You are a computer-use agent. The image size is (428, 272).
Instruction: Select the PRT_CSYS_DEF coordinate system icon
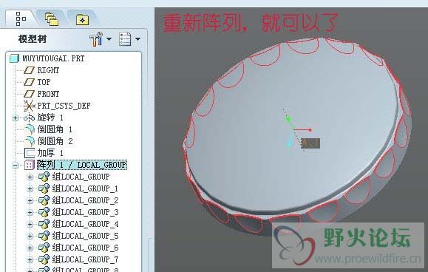coord(29,106)
